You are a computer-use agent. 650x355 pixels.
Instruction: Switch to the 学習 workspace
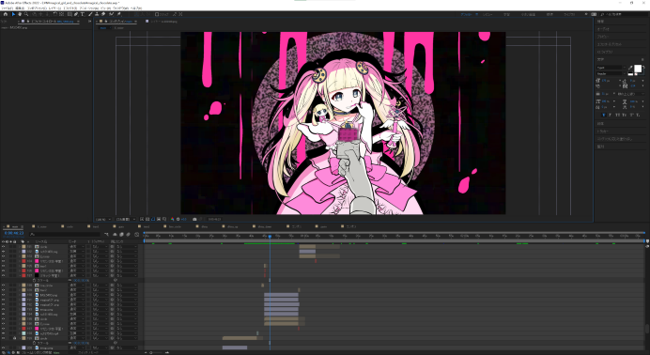pos(506,14)
